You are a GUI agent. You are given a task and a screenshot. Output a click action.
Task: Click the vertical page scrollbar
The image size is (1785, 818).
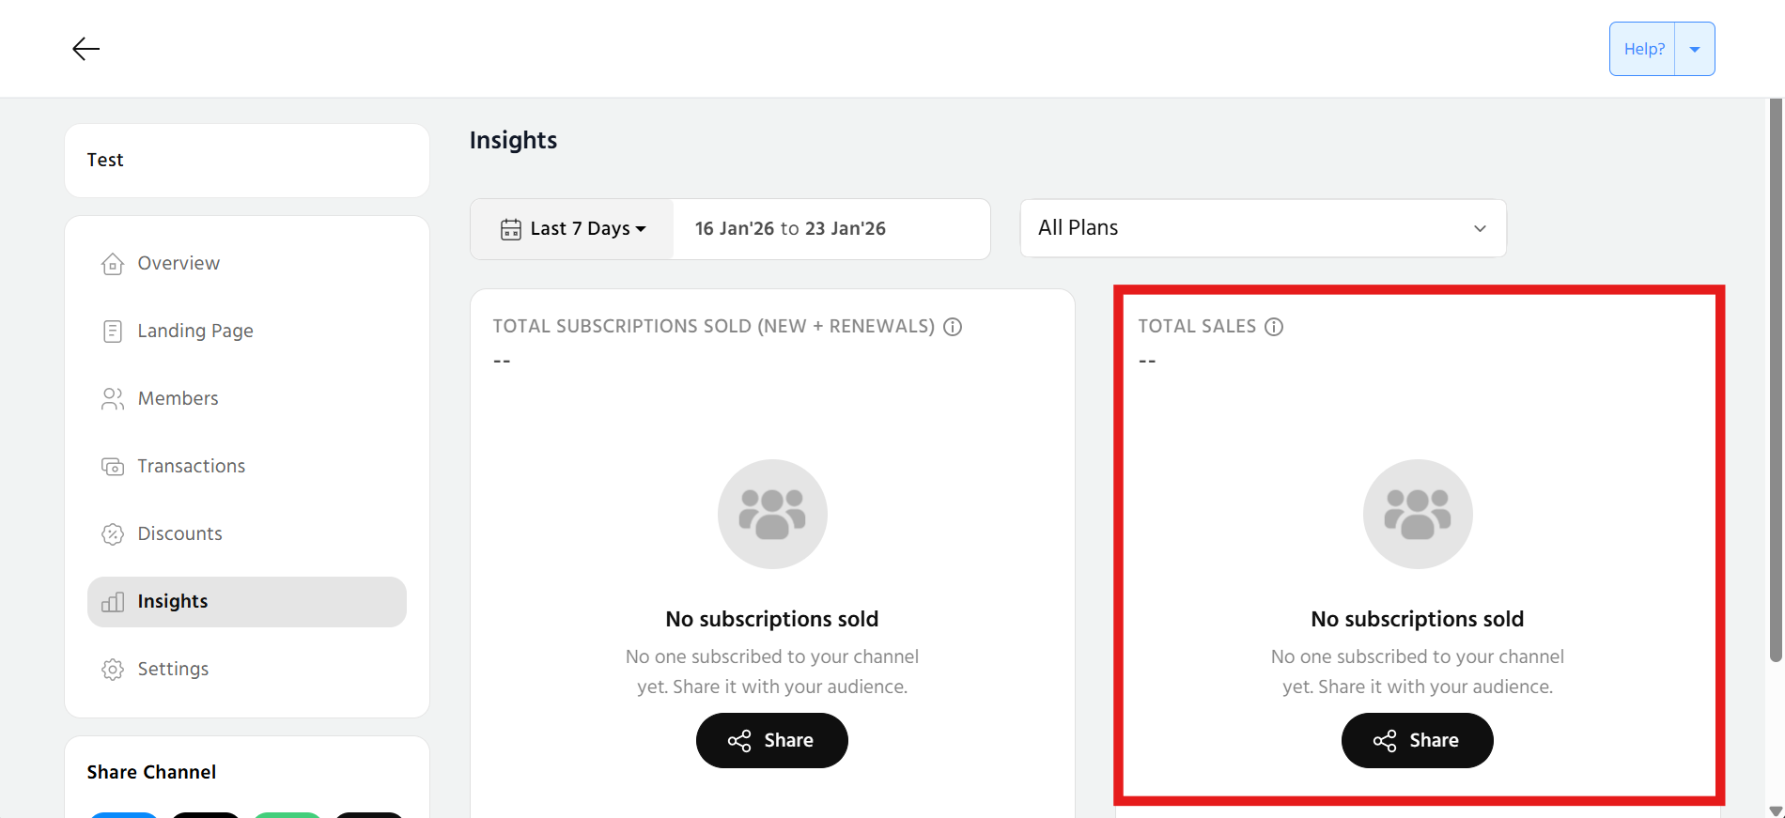(1775, 376)
